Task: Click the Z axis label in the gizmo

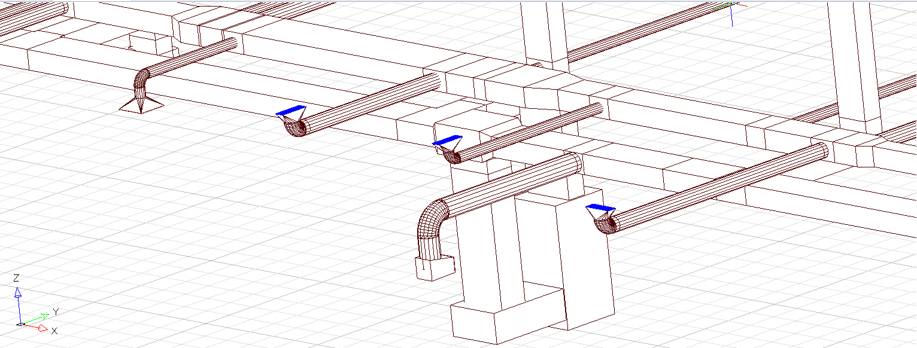Action: point(17,278)
